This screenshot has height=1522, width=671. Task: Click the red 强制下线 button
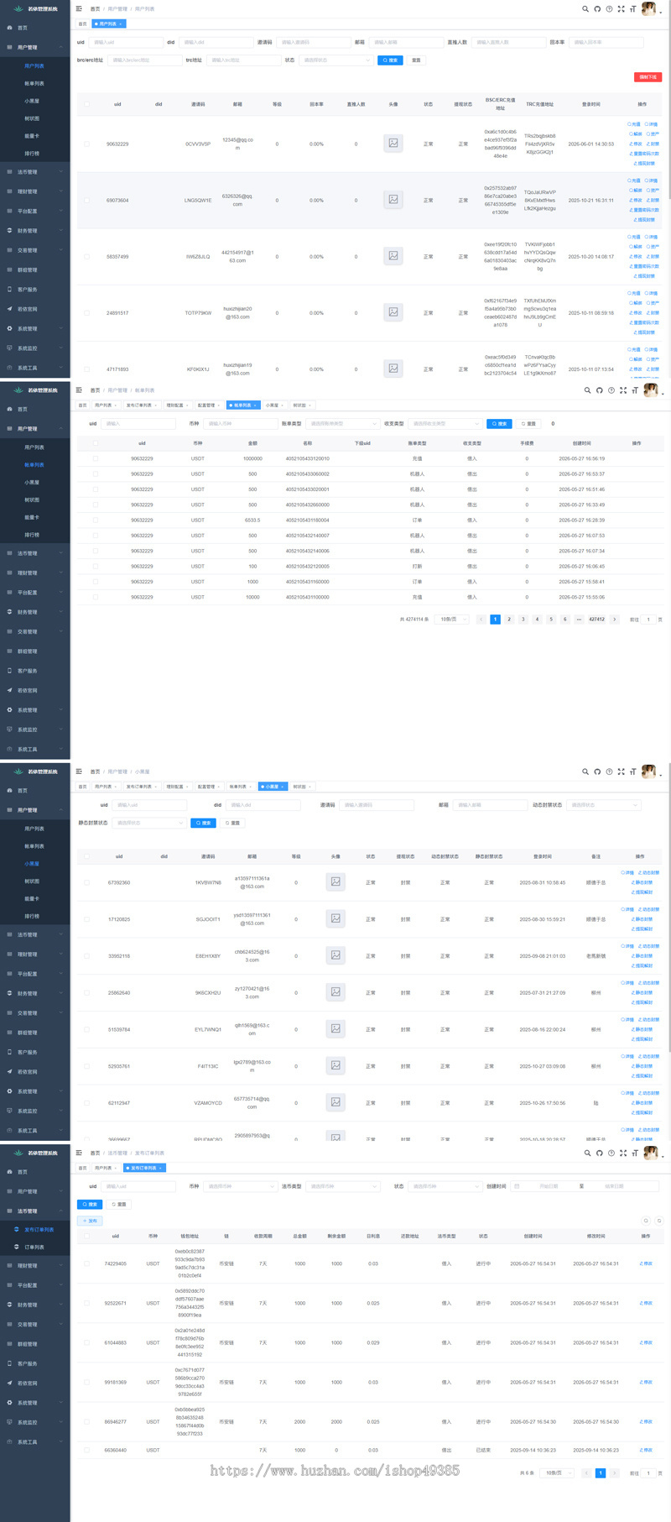click(648, 77)
